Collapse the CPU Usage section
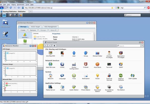 click(36, 49)
